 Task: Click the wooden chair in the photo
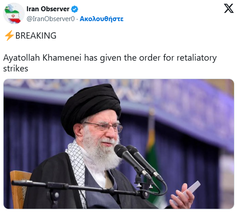click(19, 190)
